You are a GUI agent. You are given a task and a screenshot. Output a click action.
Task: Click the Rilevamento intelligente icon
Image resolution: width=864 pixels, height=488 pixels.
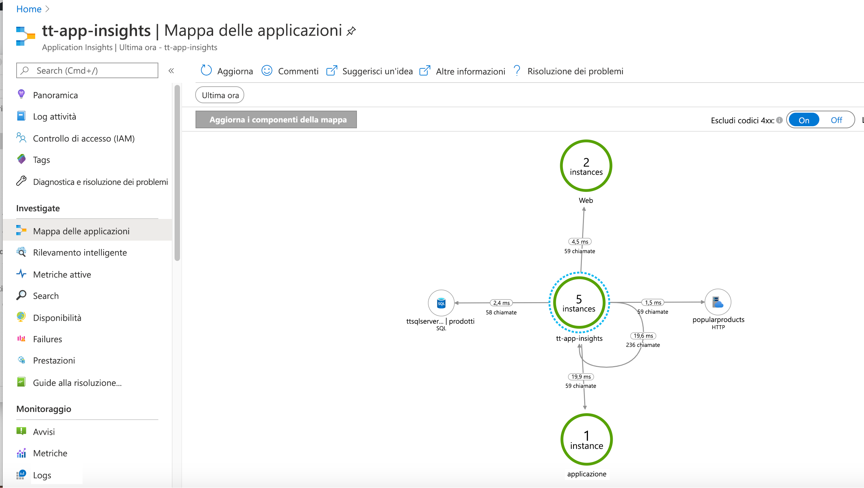[x=21, y=252]
